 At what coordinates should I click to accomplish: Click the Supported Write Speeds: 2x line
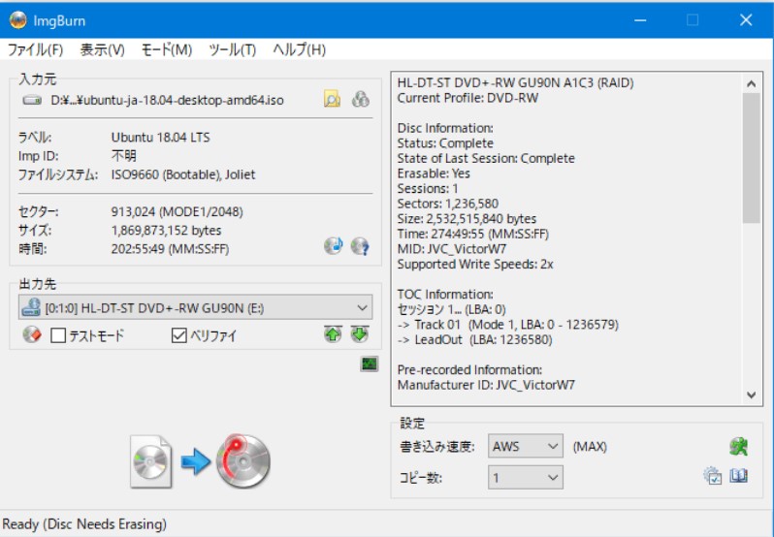pos(475,264)
